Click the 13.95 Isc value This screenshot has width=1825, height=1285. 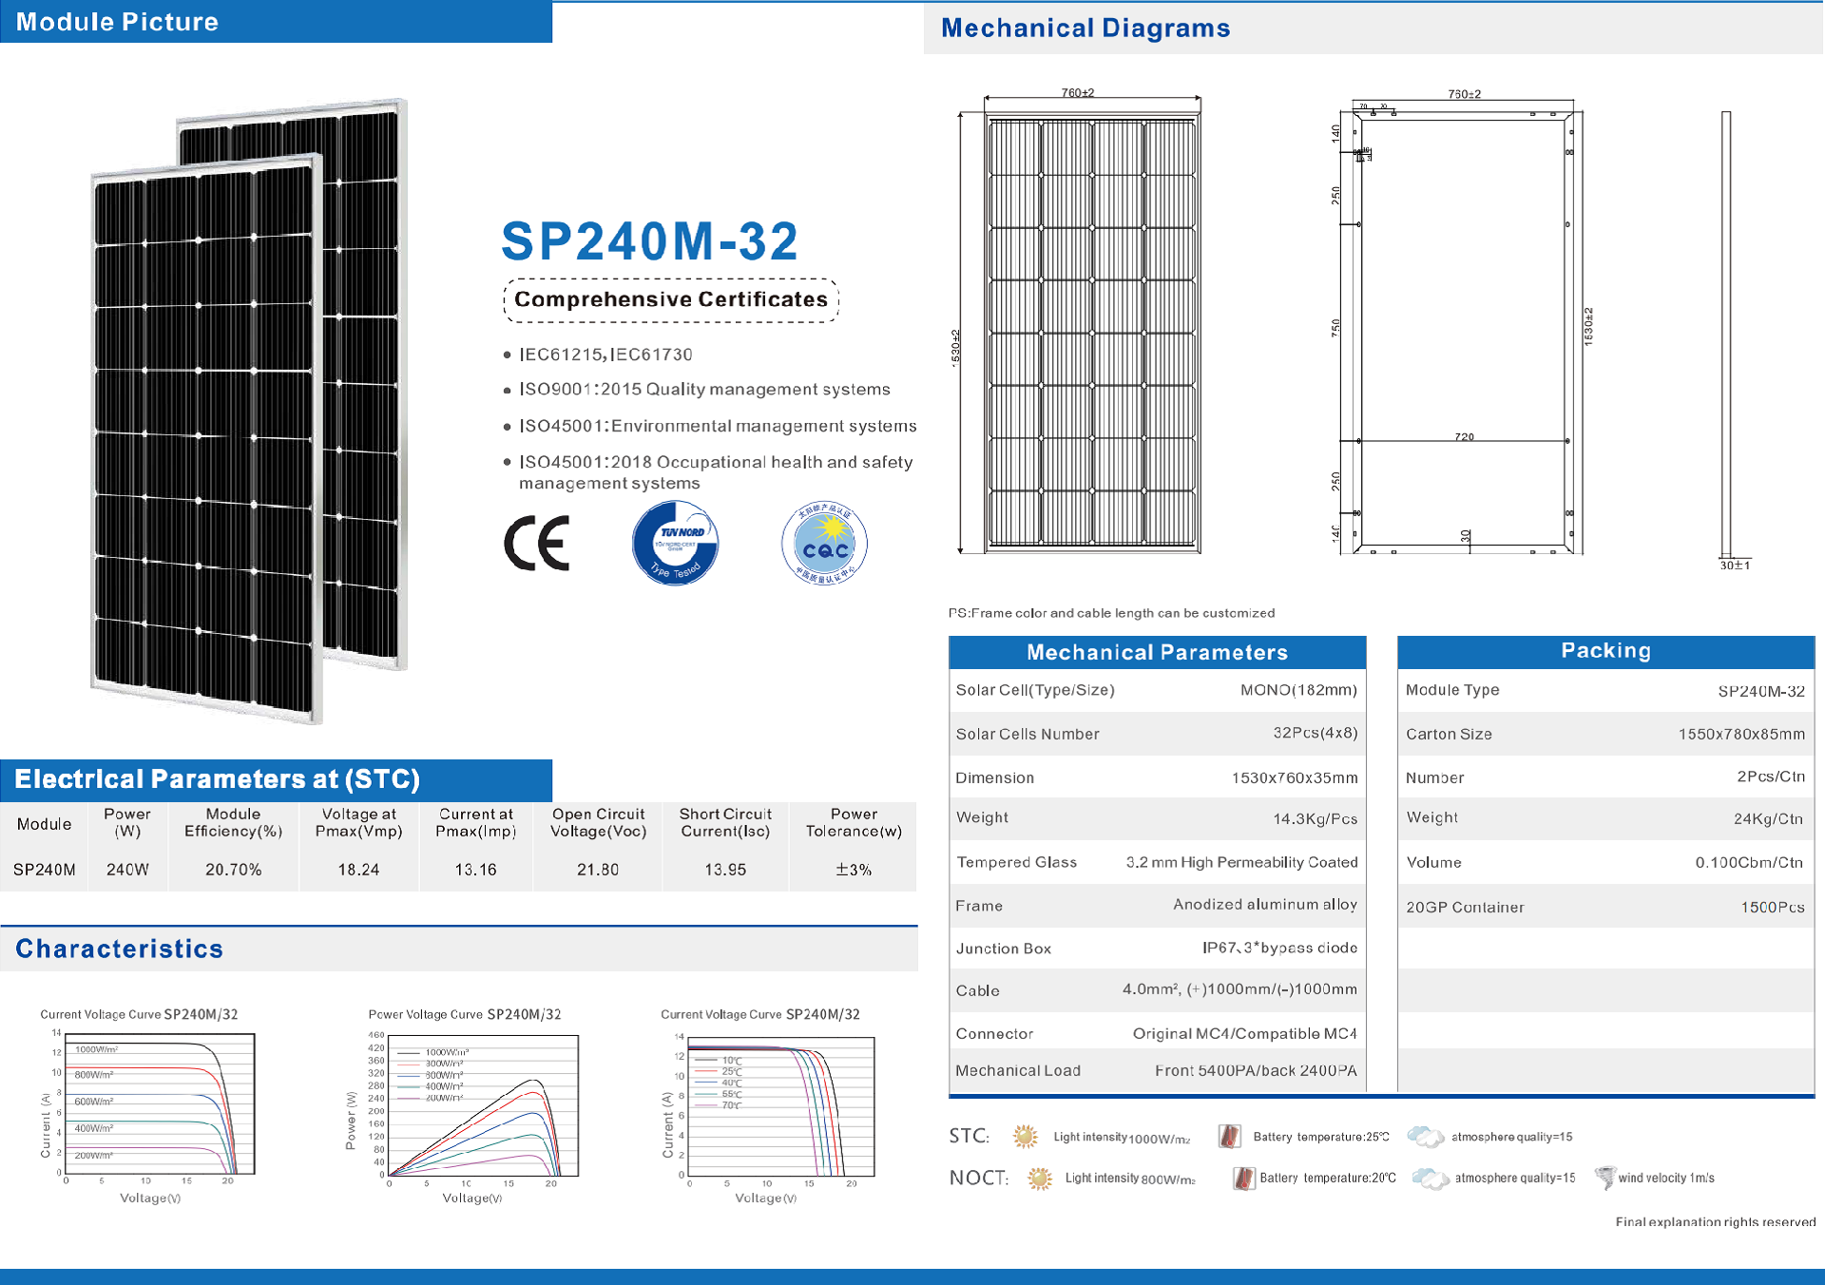click(725, 870)
